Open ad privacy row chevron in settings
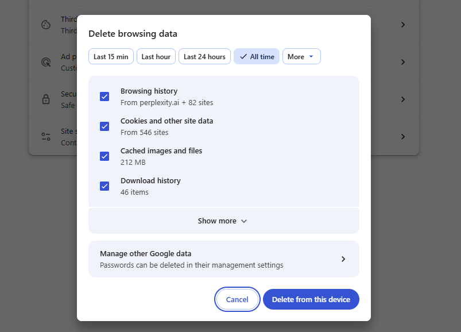Image resolution: width=461 pixels, height=332 pixels. [x=403, y=62]
